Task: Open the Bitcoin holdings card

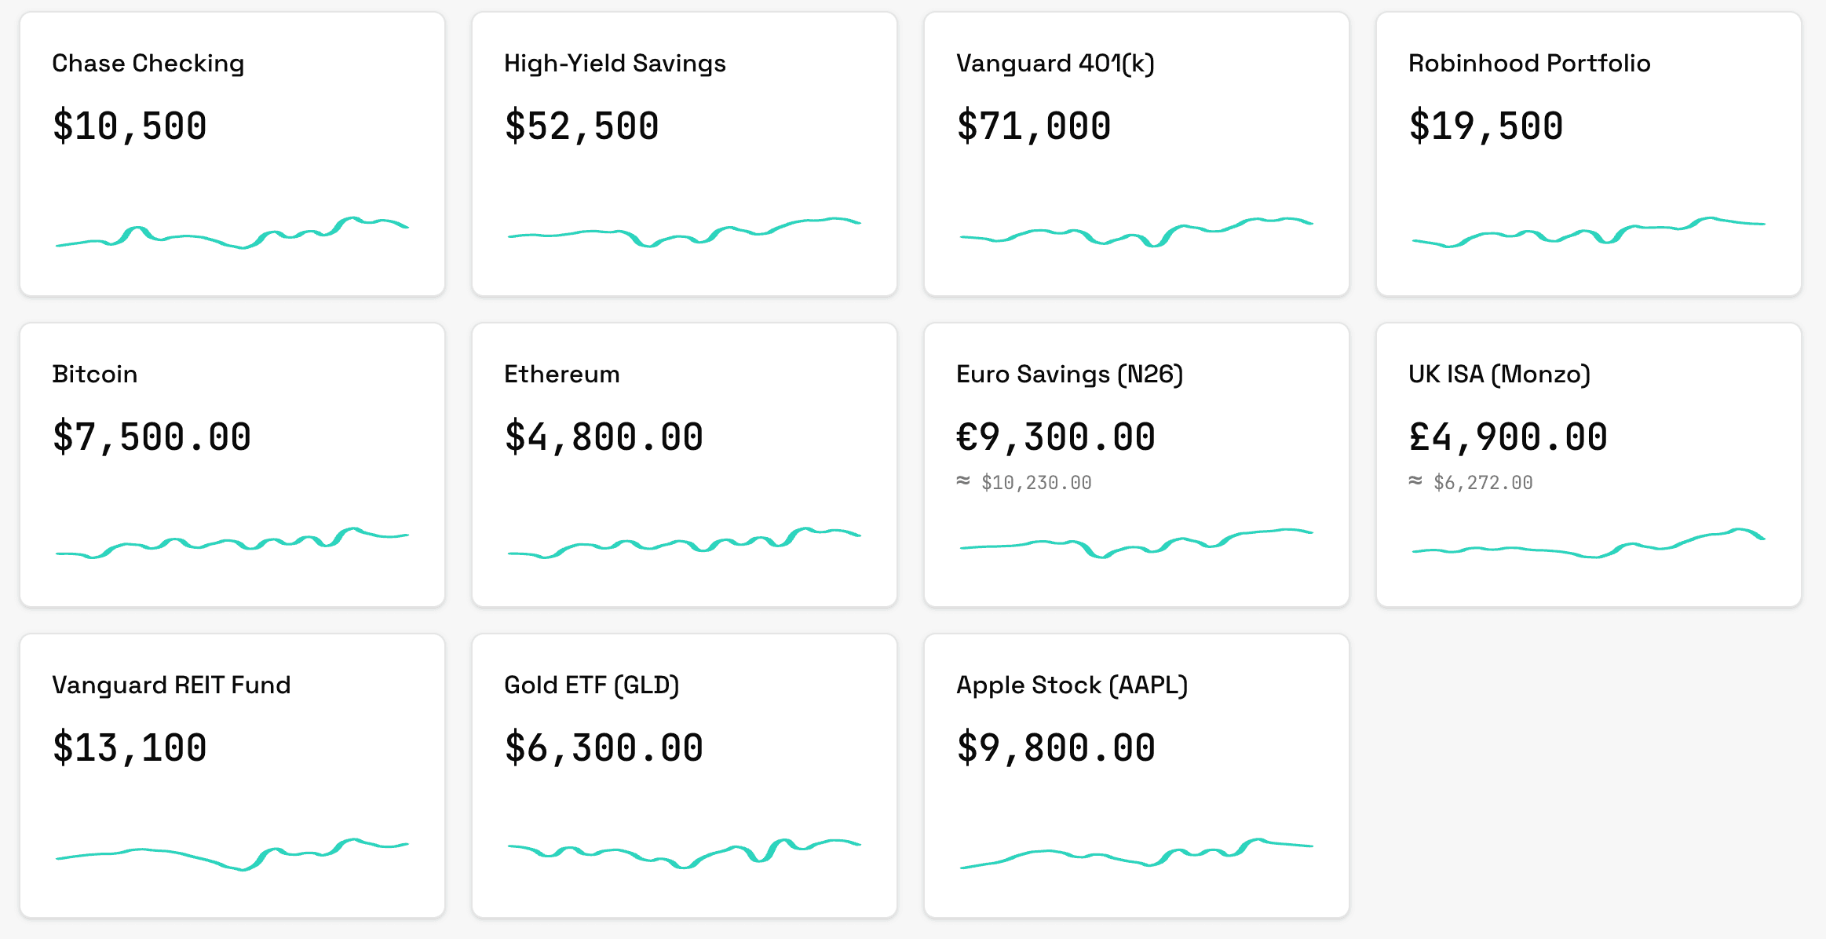Action: click(232, 463)
